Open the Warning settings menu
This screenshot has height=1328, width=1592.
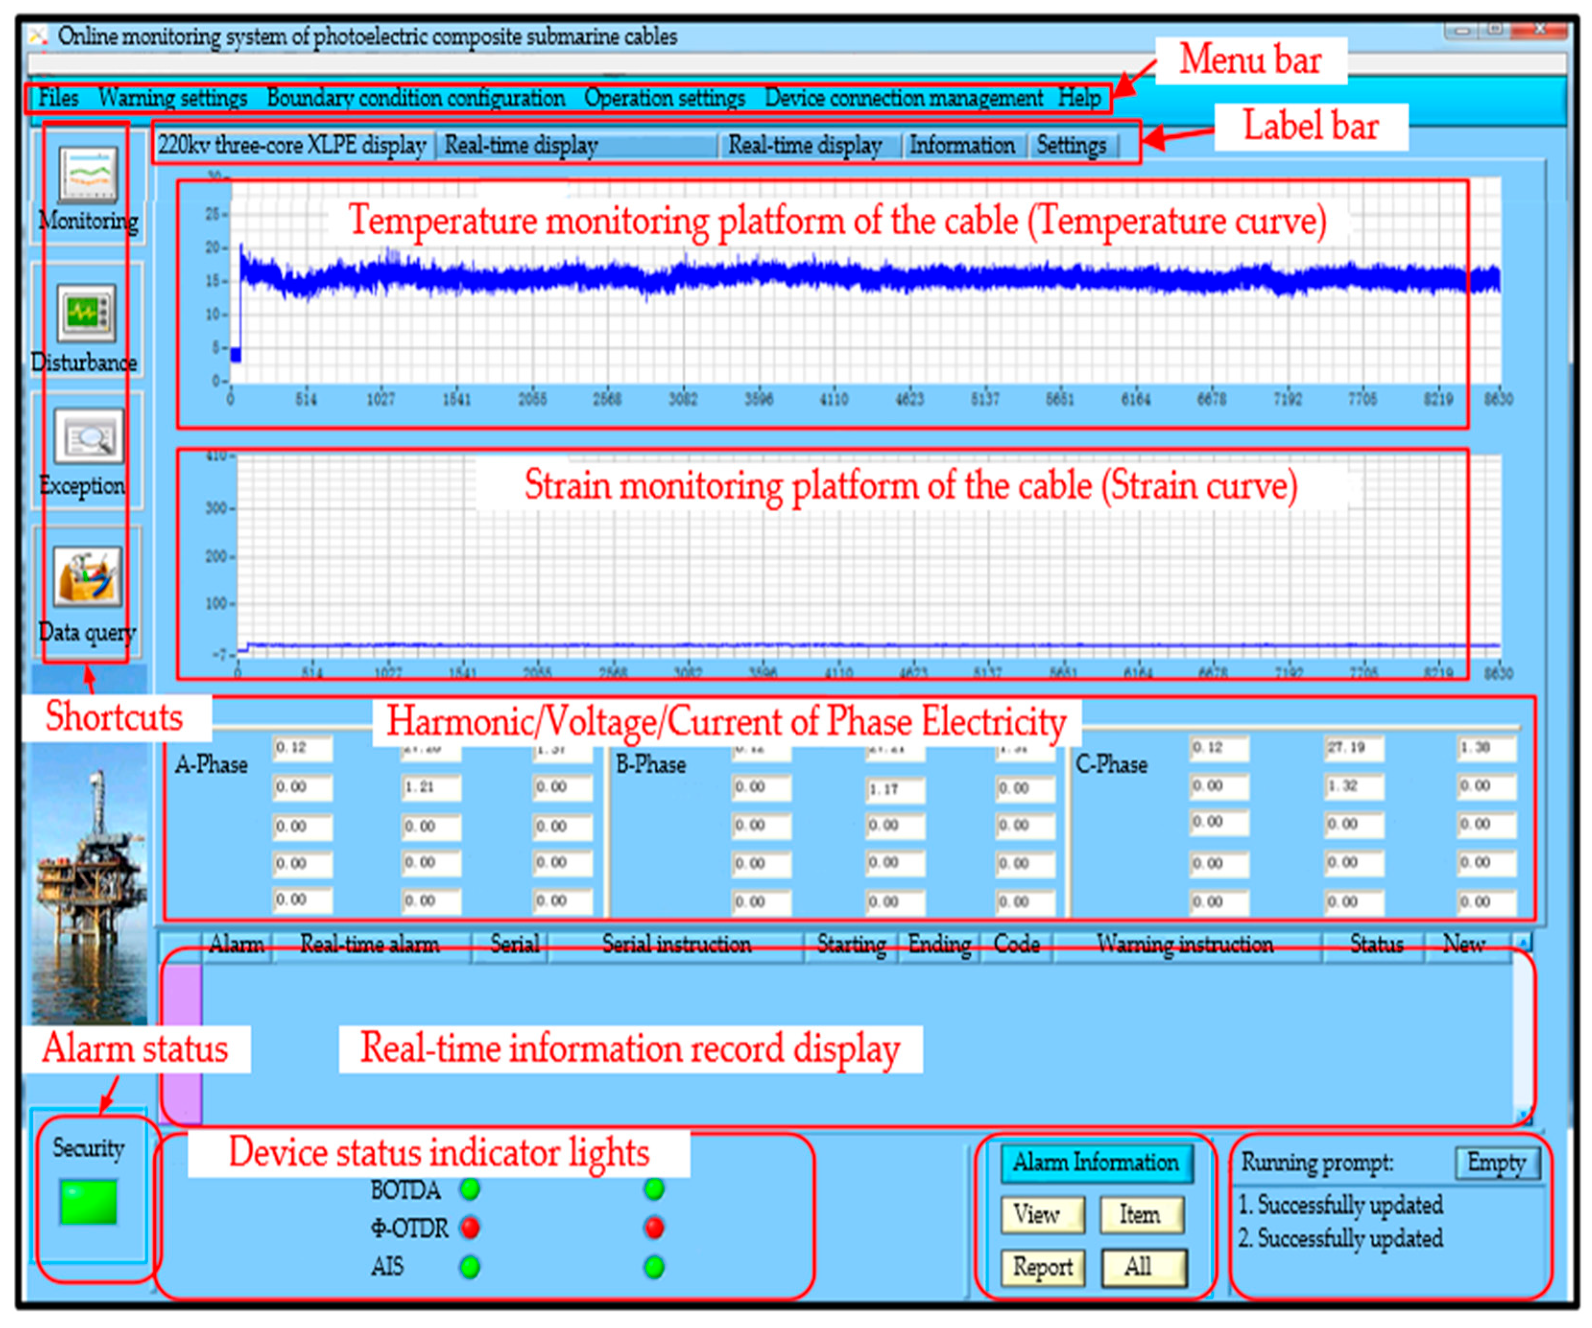pyautogui.click(x=173, y=98)
